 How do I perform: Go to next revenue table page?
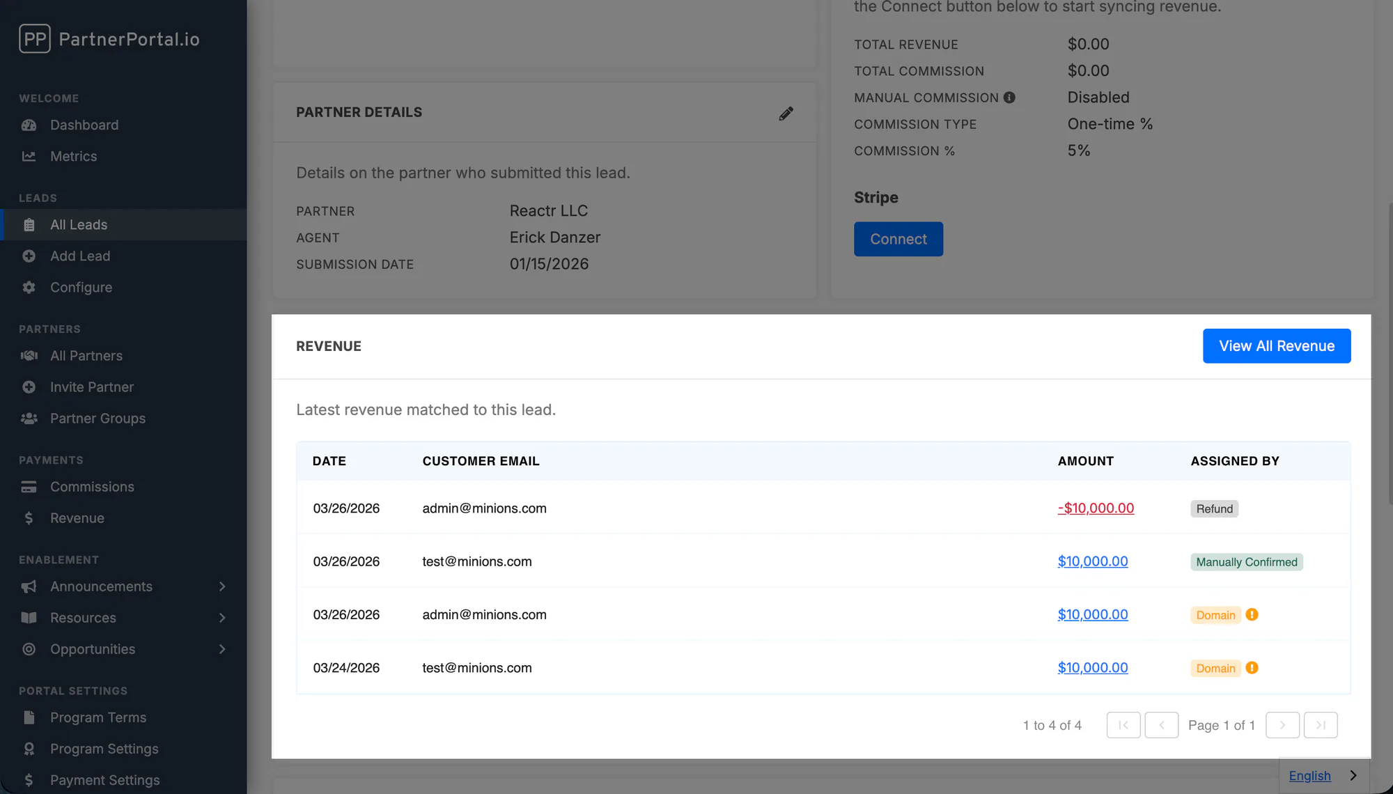pyautogui.click(x=1282, y=725)
